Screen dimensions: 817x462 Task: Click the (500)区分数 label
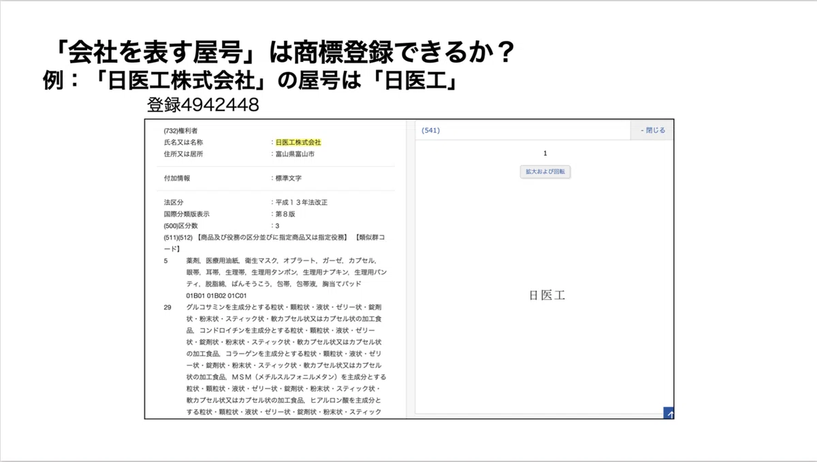click(180, 225)
